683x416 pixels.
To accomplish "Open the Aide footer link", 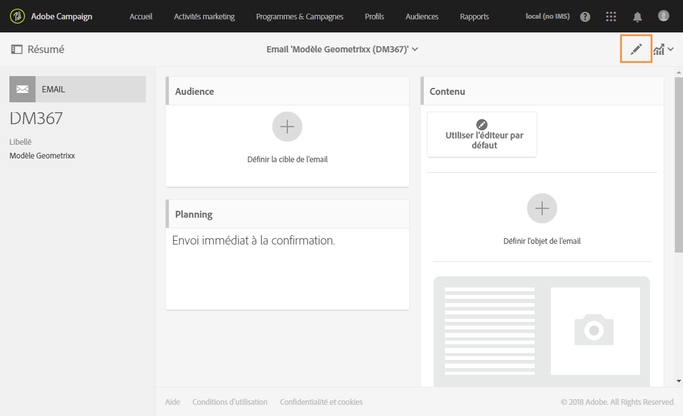I will pos(173,402).
